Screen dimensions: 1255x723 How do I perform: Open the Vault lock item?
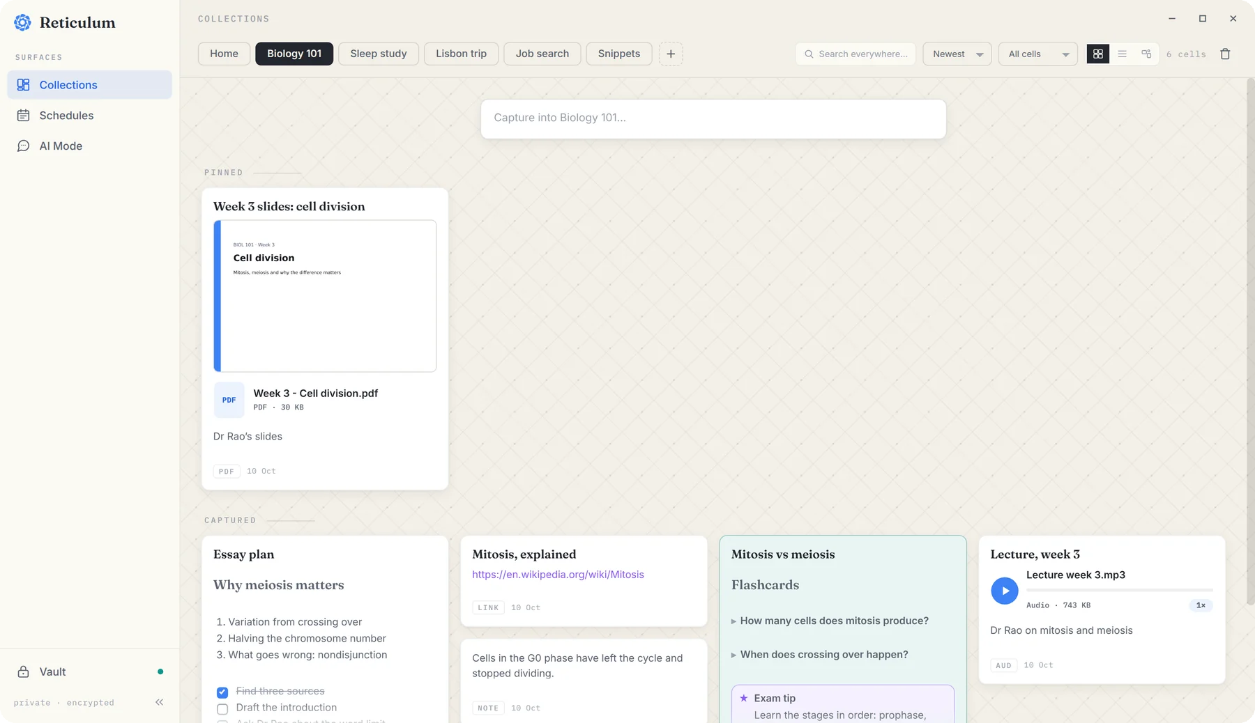[x=89, y=671]
